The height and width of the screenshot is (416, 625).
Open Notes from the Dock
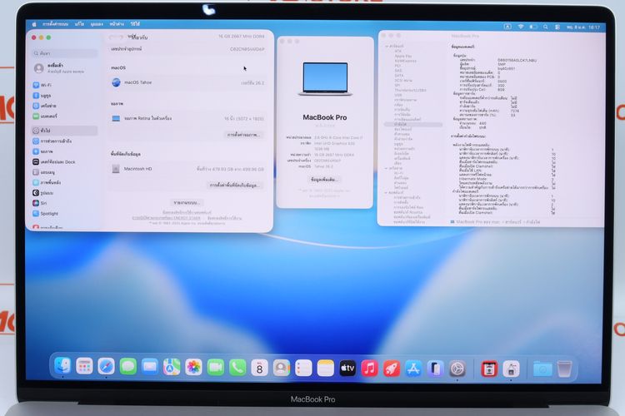325,369
